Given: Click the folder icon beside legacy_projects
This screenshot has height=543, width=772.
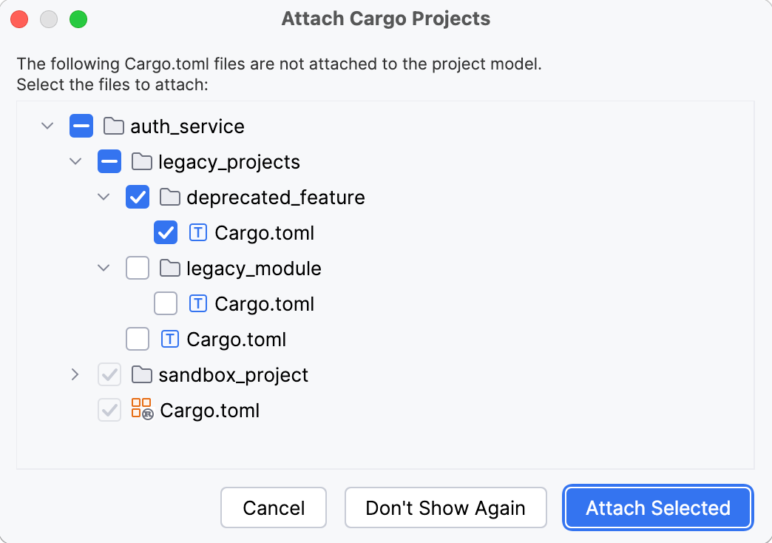Looking at the screenshot, I should pyautogui.click(x=141, y=161).
